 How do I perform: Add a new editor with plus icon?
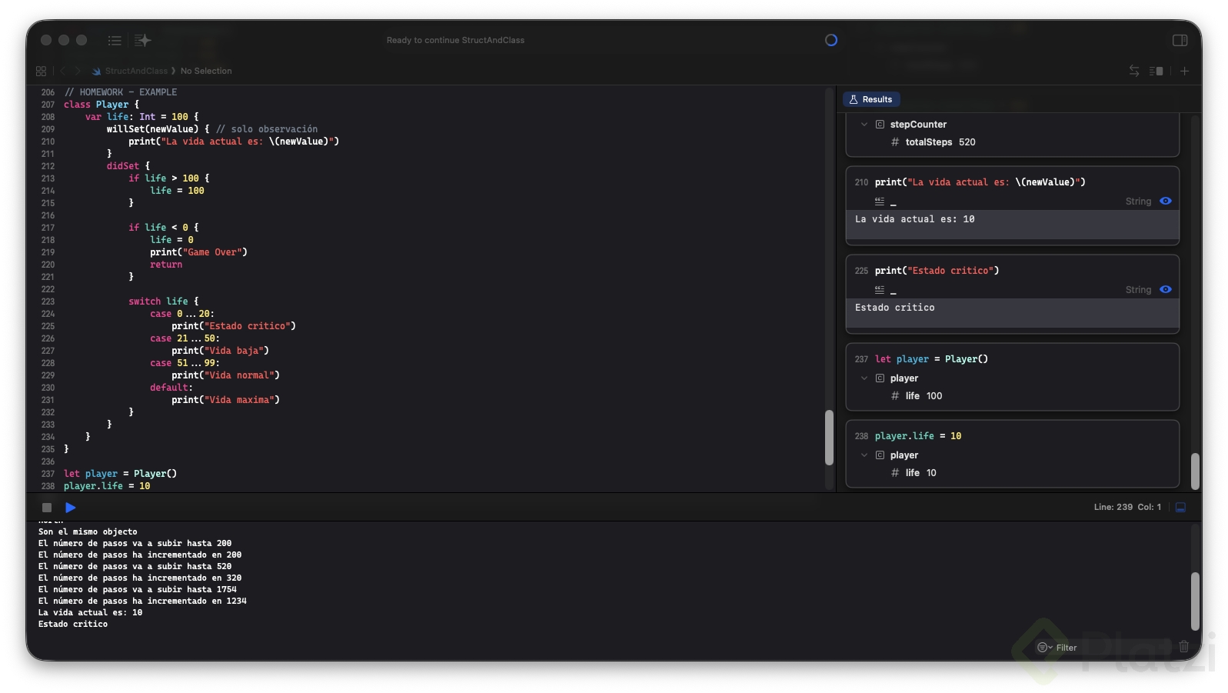[1184, 71]
